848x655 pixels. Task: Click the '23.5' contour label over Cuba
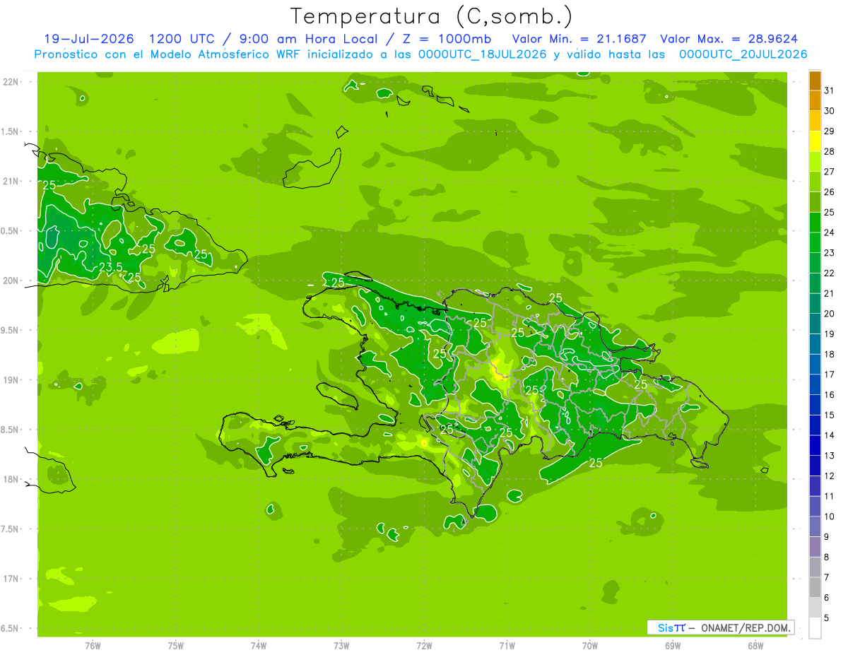point(110,266)
